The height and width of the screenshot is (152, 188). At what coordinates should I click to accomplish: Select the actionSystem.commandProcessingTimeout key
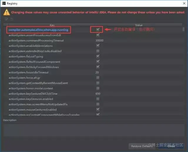pyautogui.click(x=36, y=40)
